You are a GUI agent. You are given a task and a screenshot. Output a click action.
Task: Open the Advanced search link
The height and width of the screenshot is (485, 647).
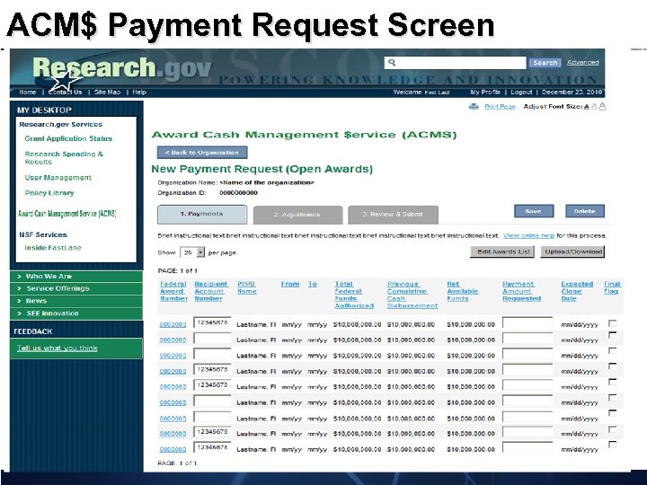(582, 62)
